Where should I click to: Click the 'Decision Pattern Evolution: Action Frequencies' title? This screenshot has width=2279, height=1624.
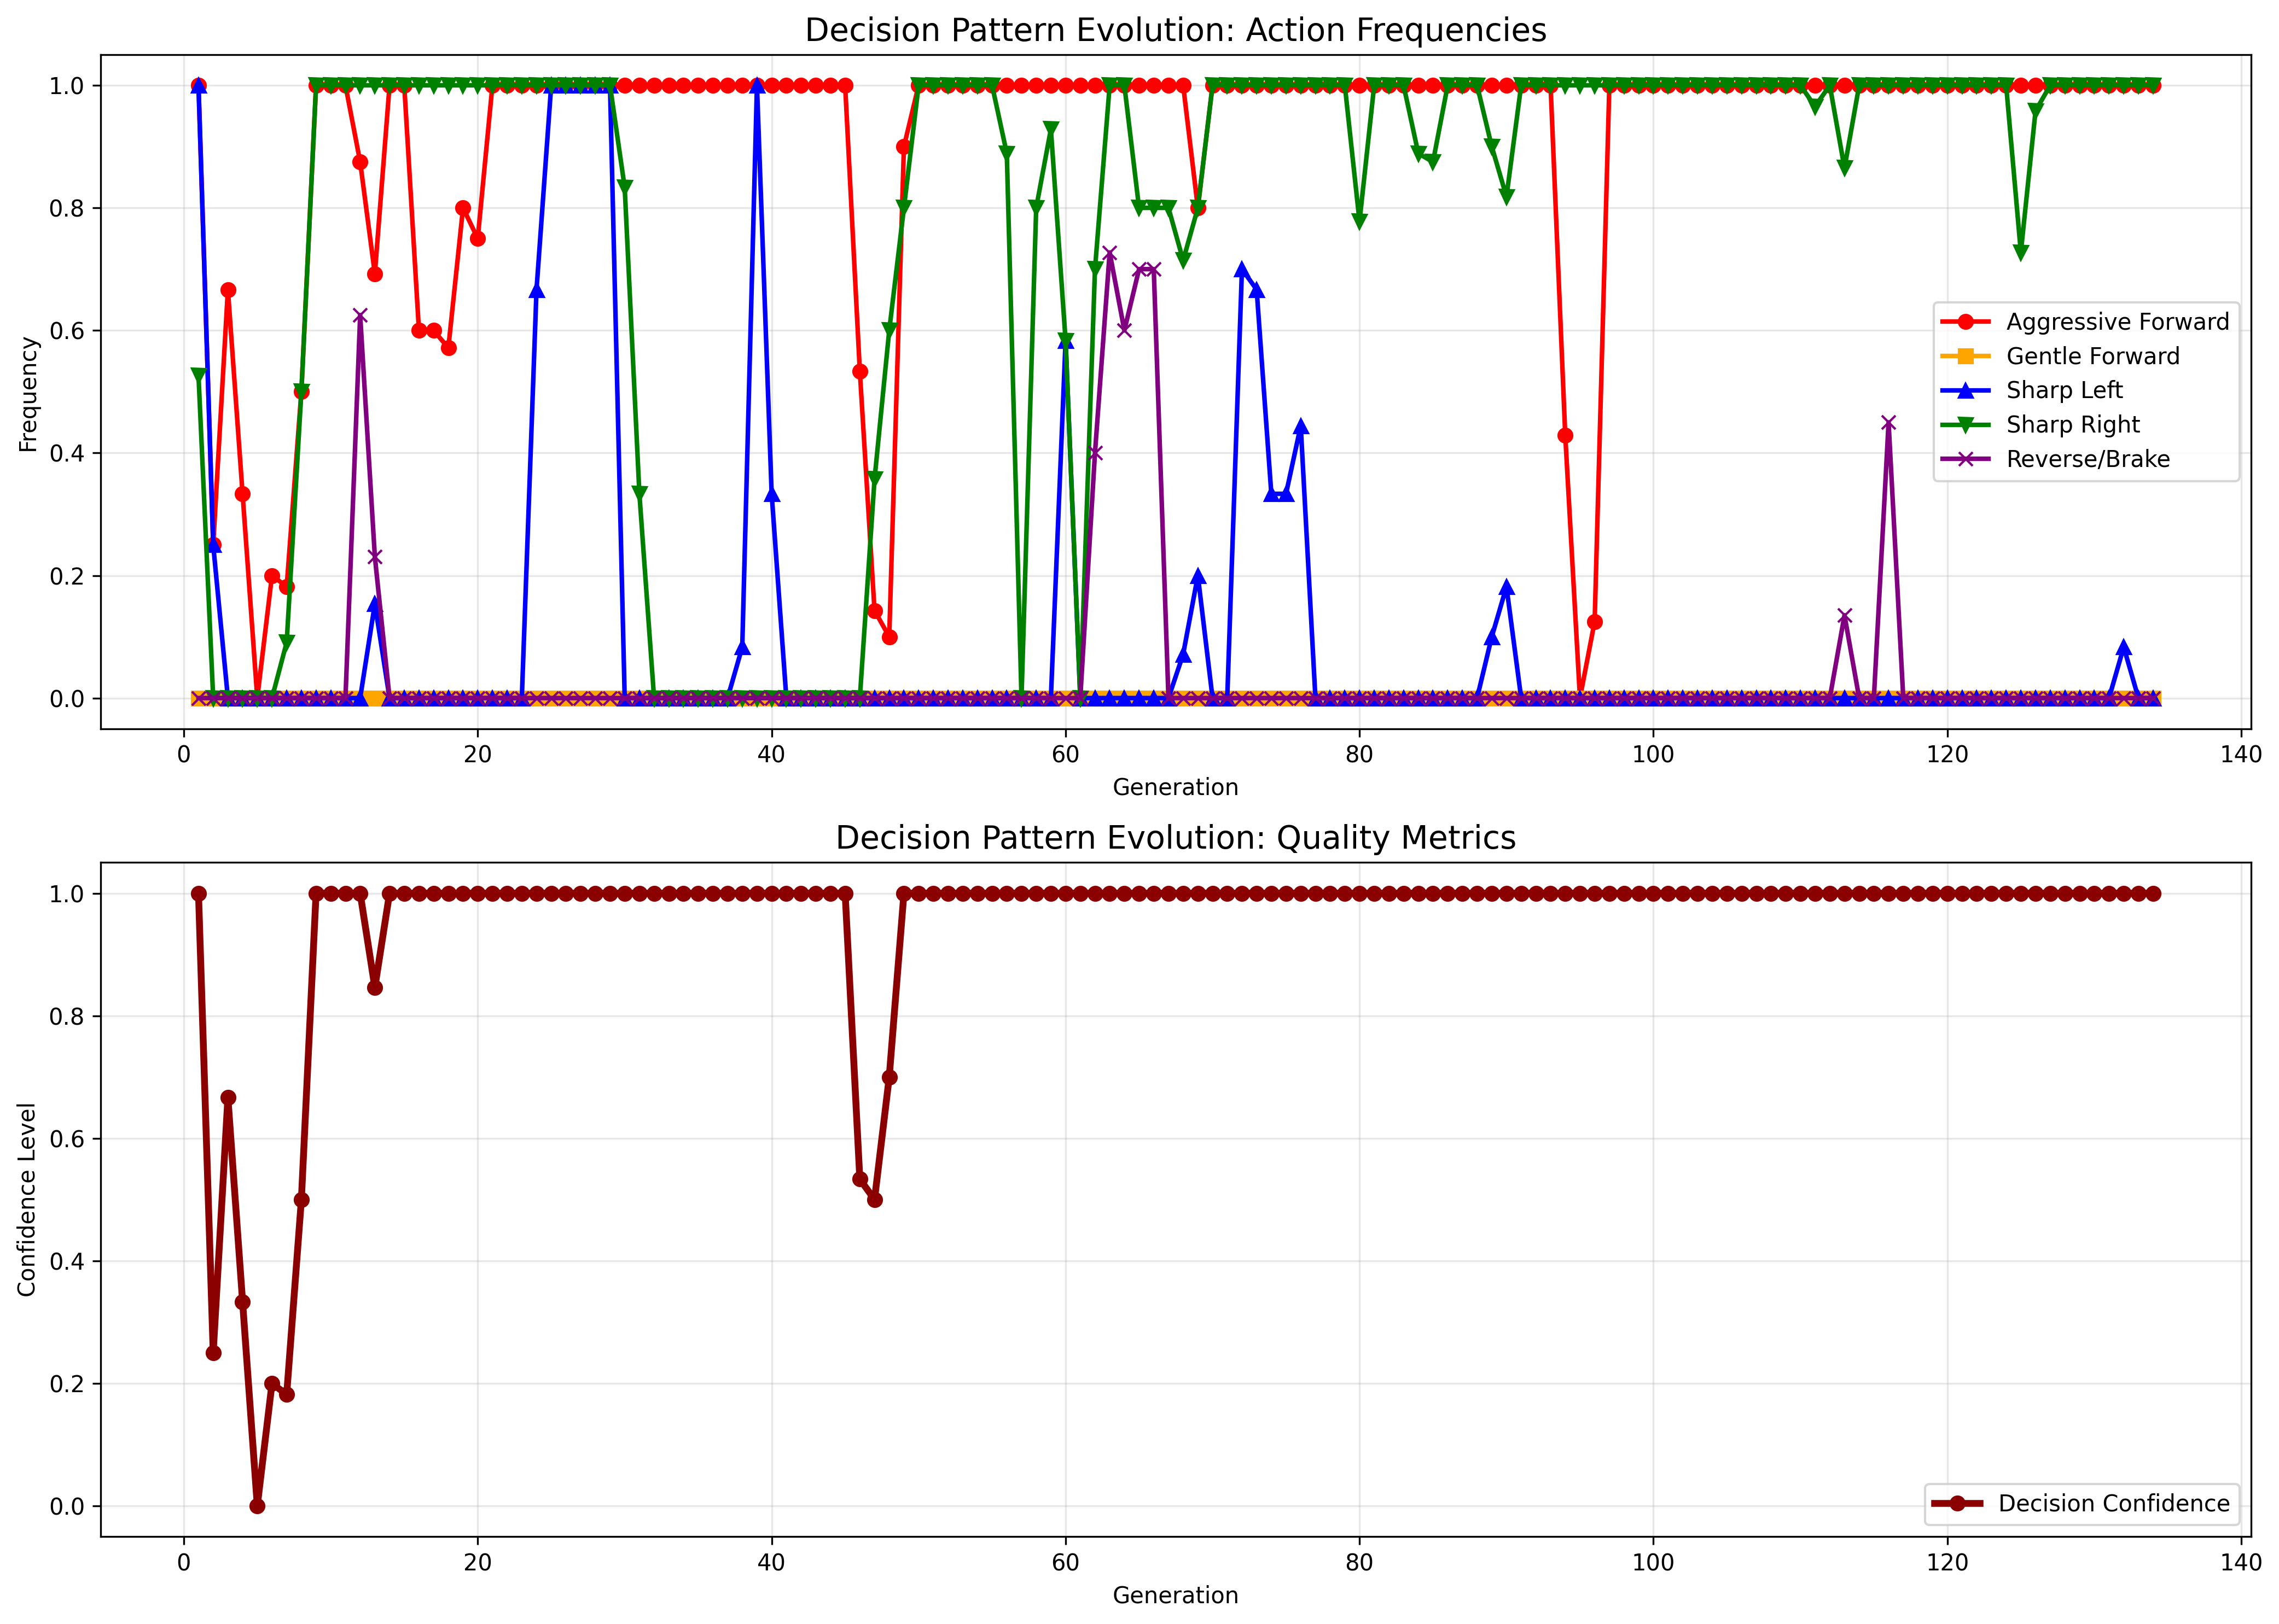coord(1176,30)
